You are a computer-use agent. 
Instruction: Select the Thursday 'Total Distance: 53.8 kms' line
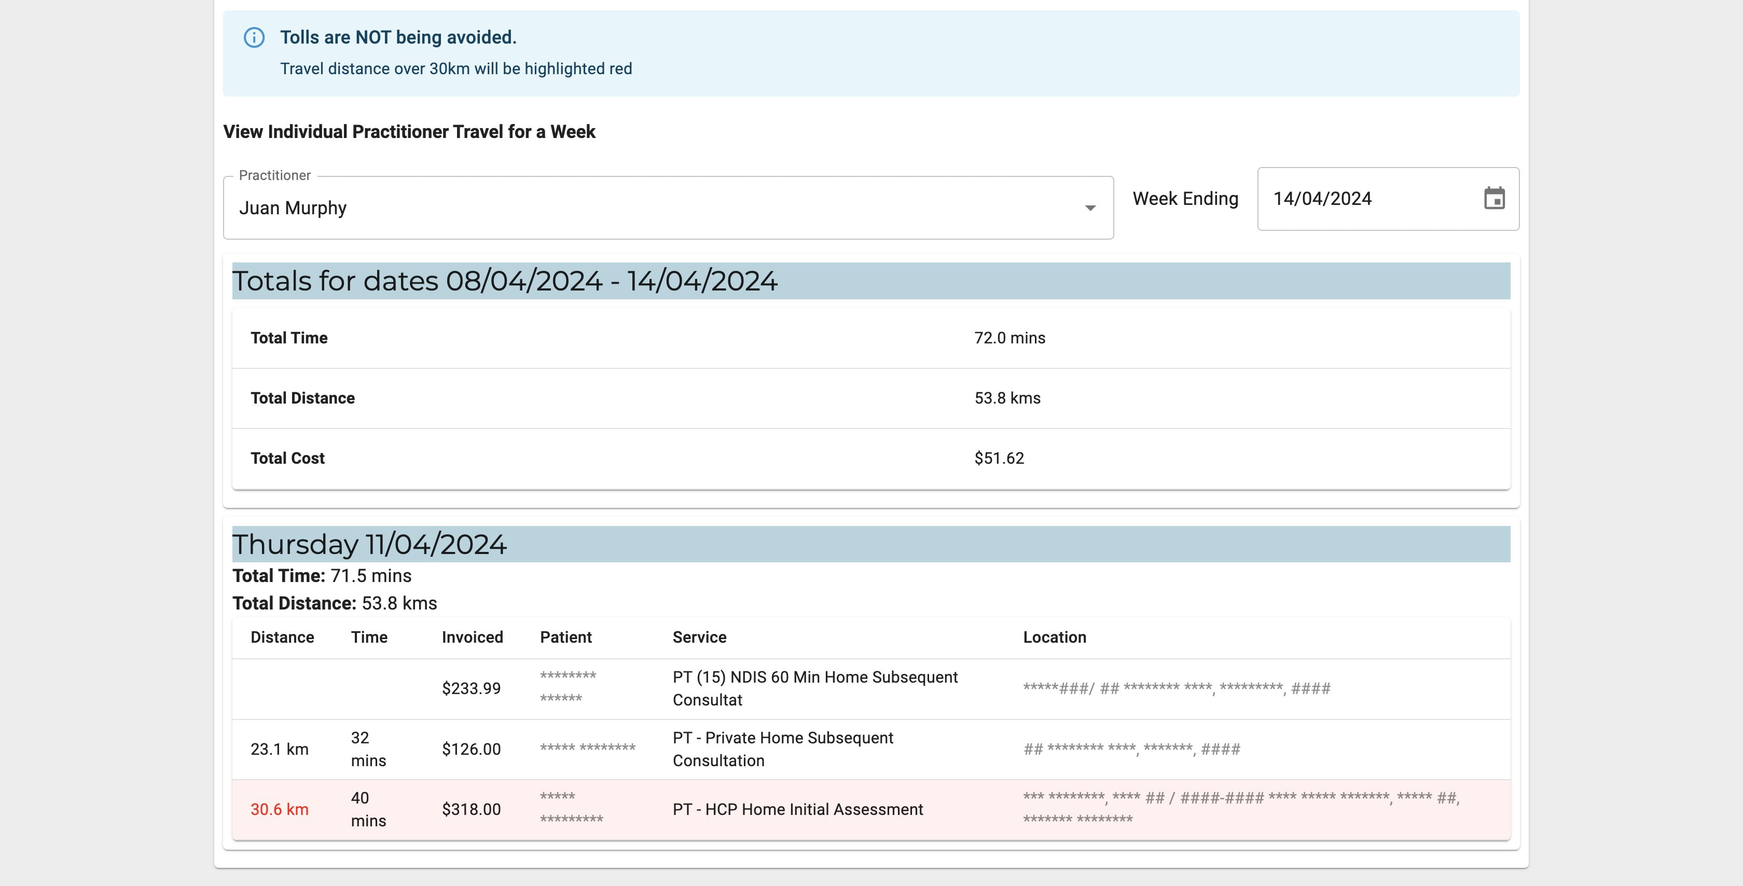tap(334, 603)
